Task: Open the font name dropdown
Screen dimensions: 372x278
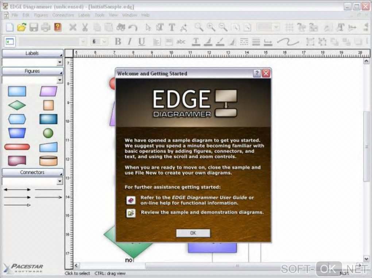Action: pos(83,42)
